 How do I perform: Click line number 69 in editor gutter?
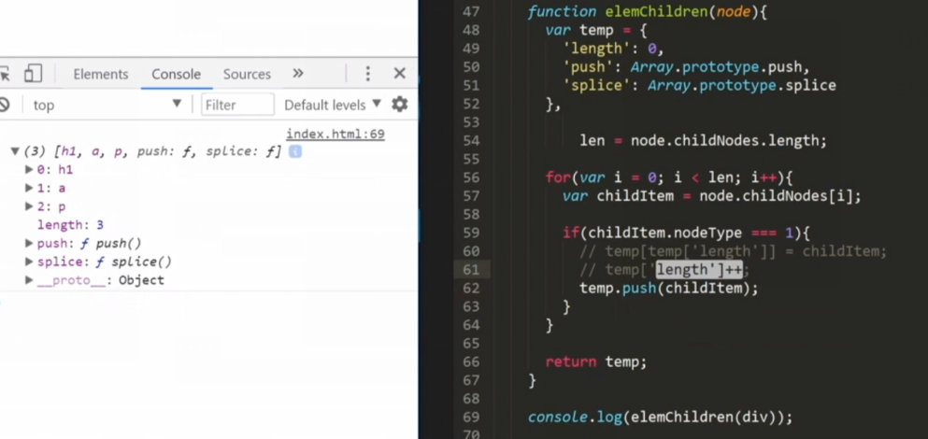pos(470,418)
